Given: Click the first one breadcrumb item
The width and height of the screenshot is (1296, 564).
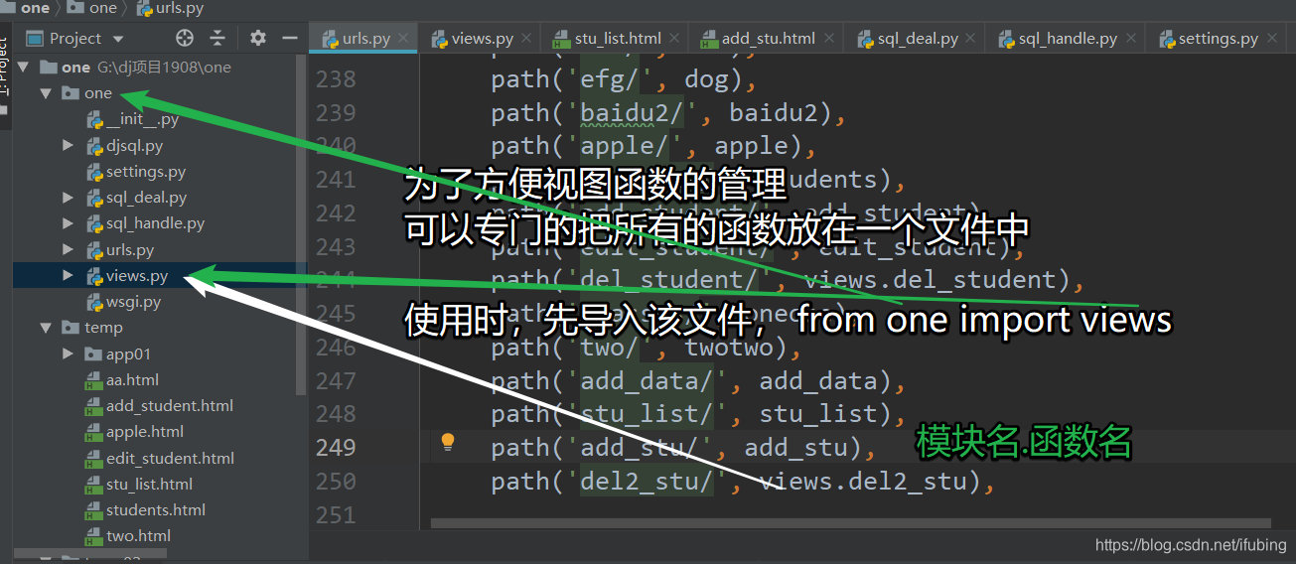Looking at the screenshot, I should tap(26, 8).
